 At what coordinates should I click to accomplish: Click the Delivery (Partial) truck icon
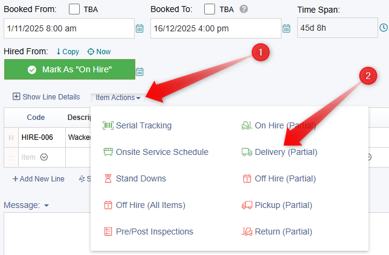246,152
